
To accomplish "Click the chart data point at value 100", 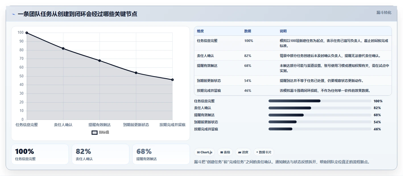I will [27, 33].
